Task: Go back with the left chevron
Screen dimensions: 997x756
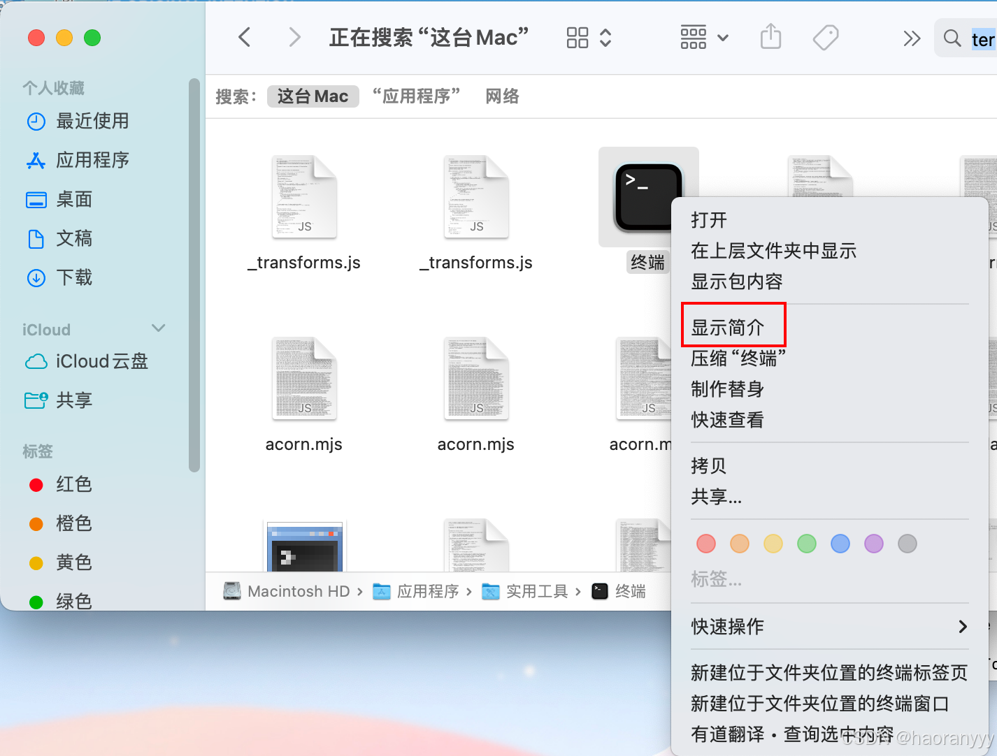Action: tap(245, 37)
